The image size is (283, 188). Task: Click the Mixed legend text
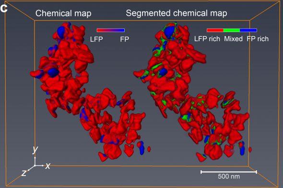pyautogui.click(x=233, y=39)
